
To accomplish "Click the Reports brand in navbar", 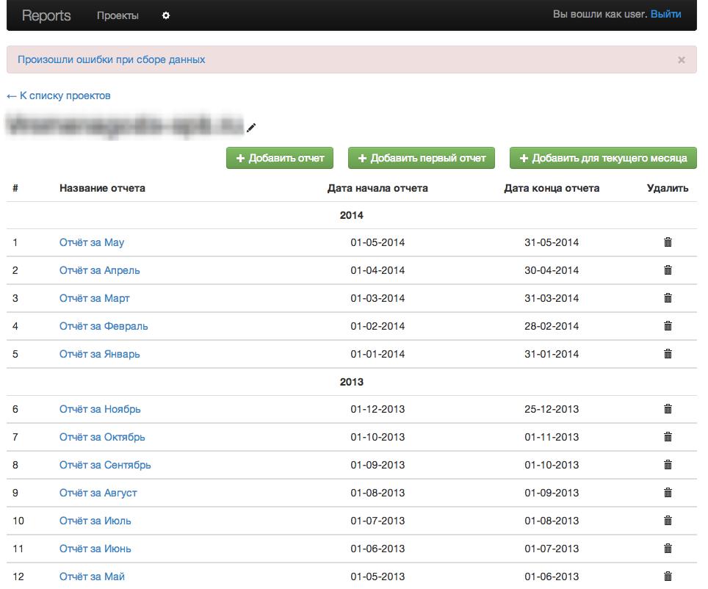I will click(x=46, y=15).
